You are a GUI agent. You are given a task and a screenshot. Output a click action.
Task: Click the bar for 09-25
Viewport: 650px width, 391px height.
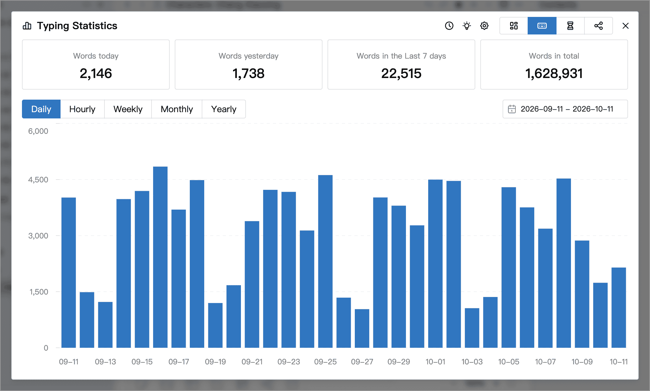click(325, 261)
